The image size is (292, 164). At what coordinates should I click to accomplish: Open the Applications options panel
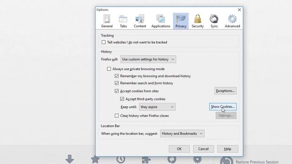161,21
